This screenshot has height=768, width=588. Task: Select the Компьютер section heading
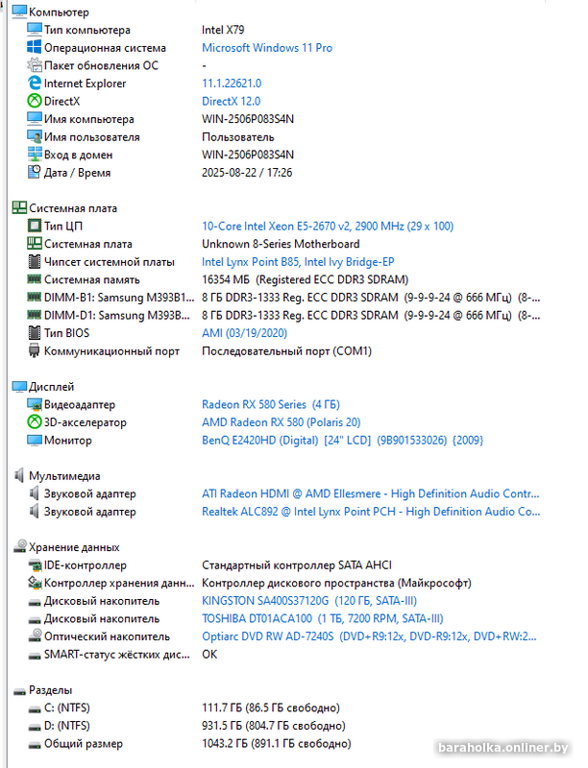click(x=59, y=12)
